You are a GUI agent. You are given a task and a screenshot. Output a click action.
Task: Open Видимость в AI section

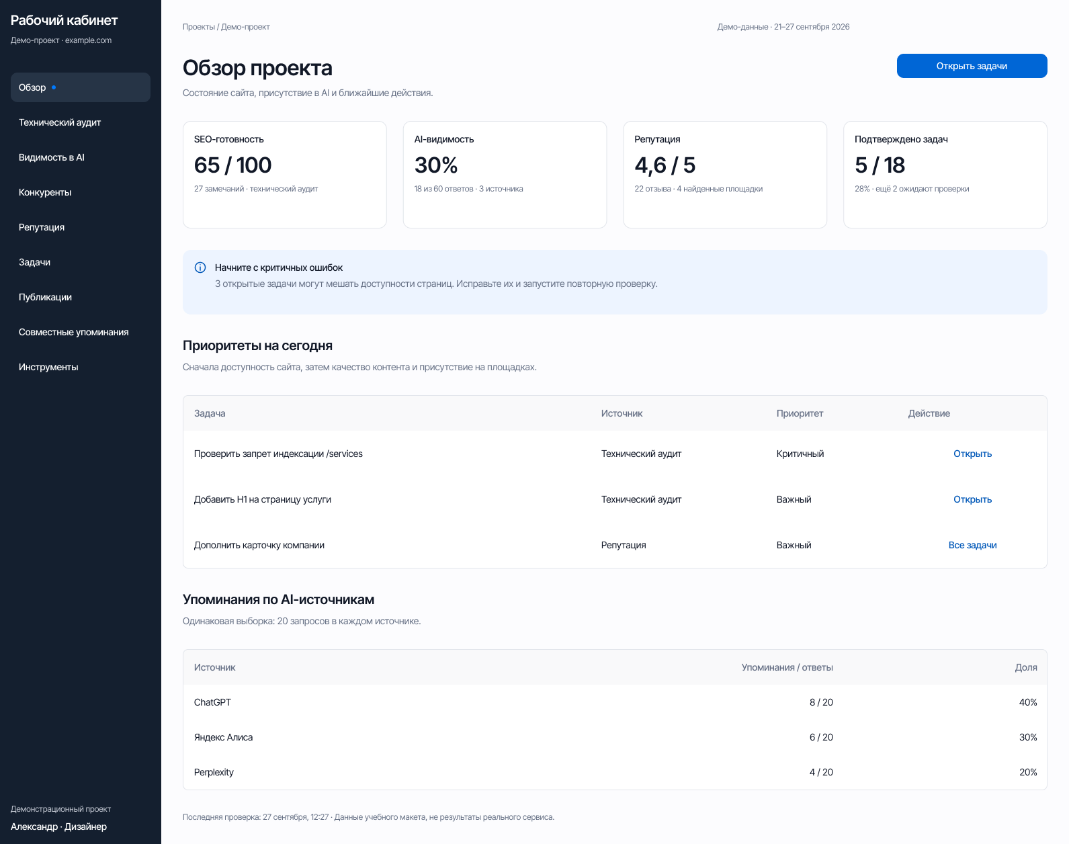pos(81,157)
